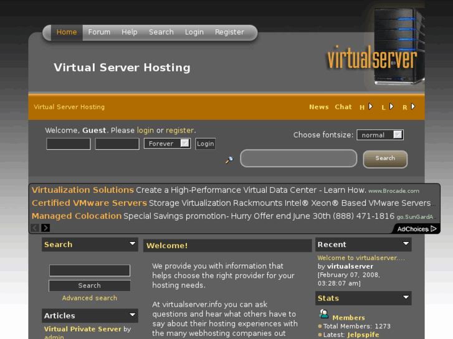Open Search from top navigation bar

point(161,32)
